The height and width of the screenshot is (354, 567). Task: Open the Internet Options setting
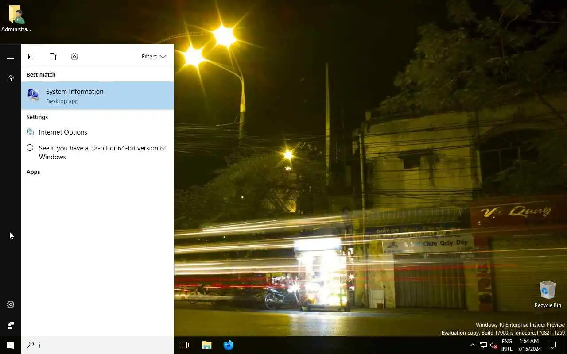97,132
